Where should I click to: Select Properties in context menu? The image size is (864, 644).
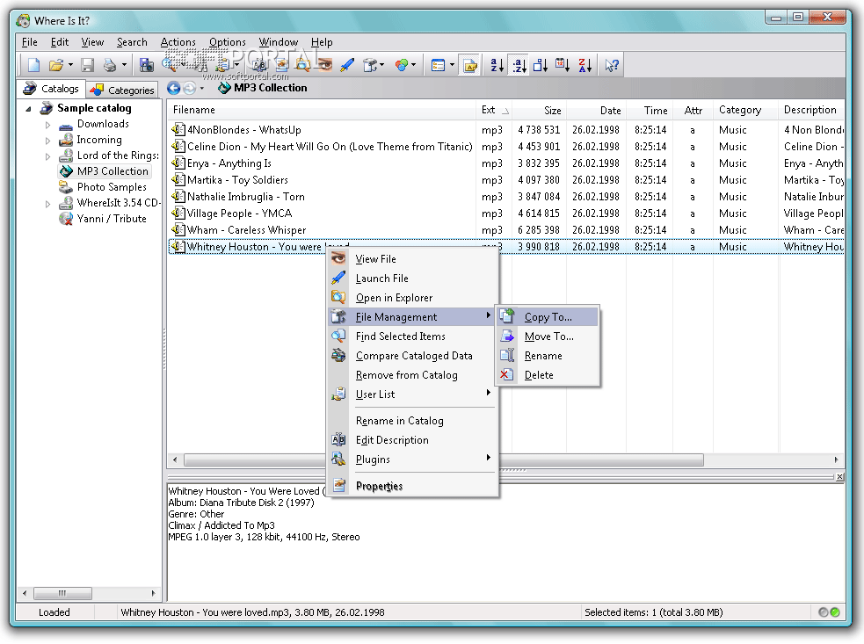click(413, 485)
